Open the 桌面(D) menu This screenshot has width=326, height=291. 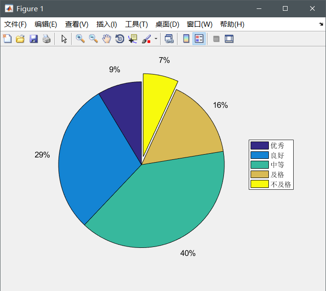(x=167, y=24)
